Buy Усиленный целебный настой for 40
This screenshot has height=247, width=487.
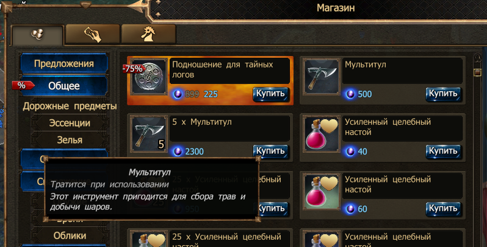pyautogui.click(x=443, y=151)
